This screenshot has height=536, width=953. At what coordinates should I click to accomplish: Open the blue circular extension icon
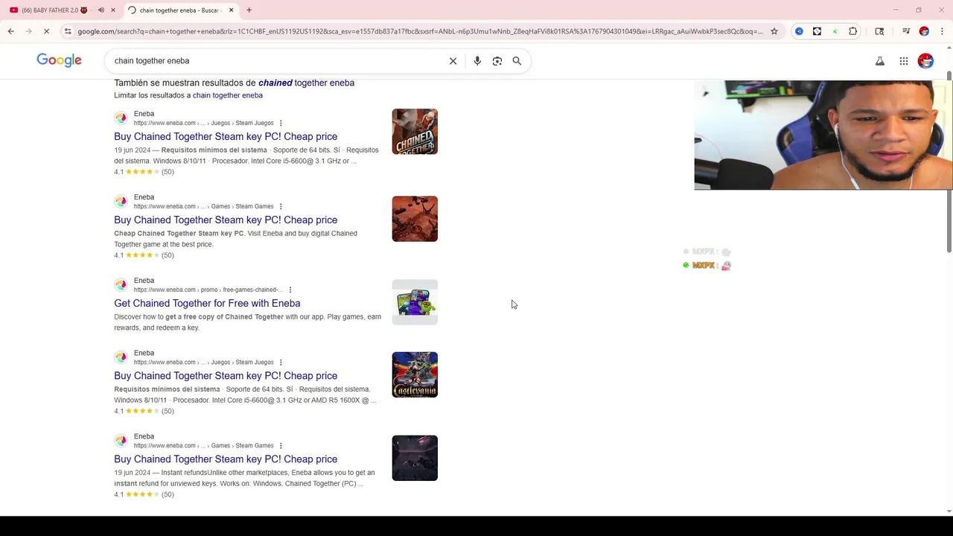pos(799,31)
